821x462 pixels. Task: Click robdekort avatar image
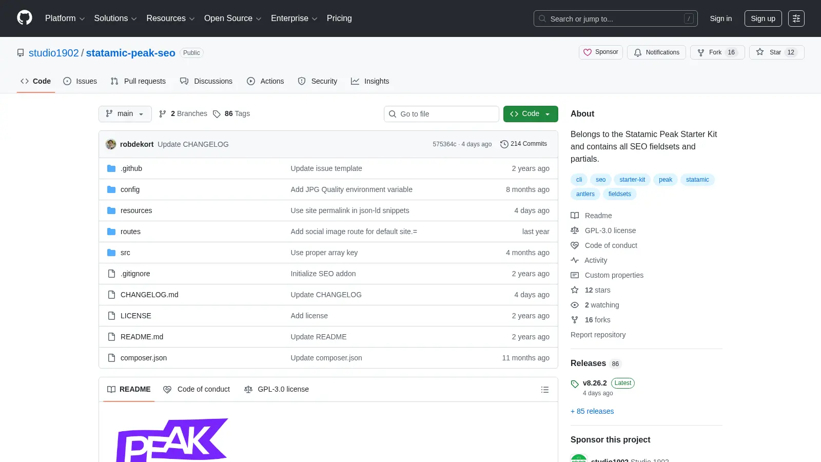(111, 144)
